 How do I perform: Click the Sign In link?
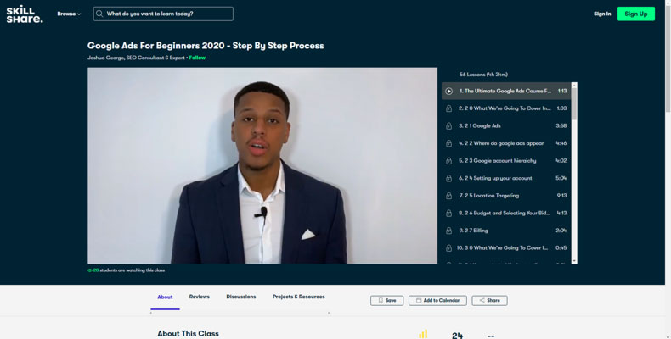[602, 14]
